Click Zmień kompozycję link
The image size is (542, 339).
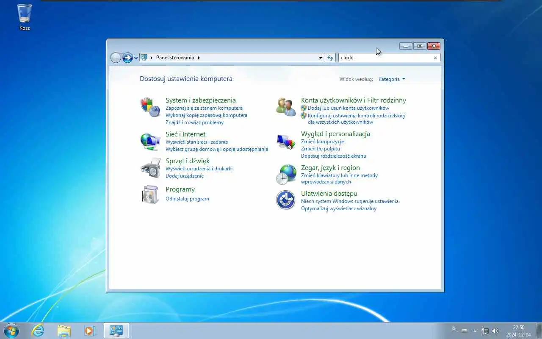(322, 142)
